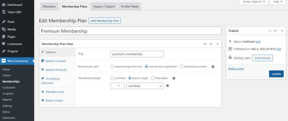
Task: Click the Slug input field
Action: click(137, 54)
